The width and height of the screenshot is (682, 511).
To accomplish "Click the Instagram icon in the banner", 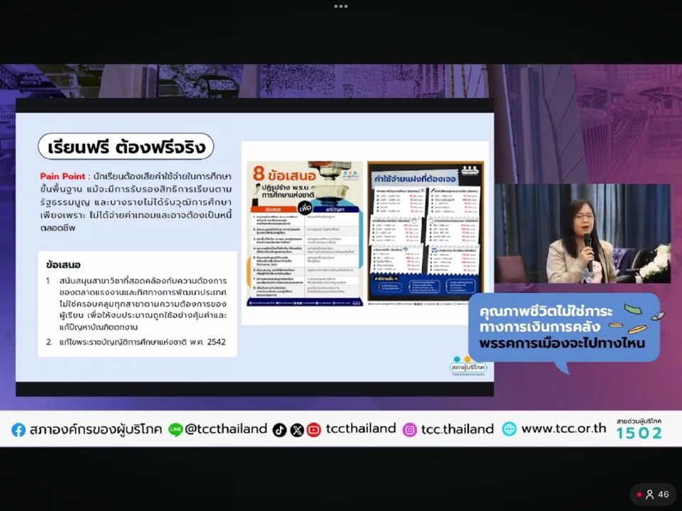I will coord(410,429).
